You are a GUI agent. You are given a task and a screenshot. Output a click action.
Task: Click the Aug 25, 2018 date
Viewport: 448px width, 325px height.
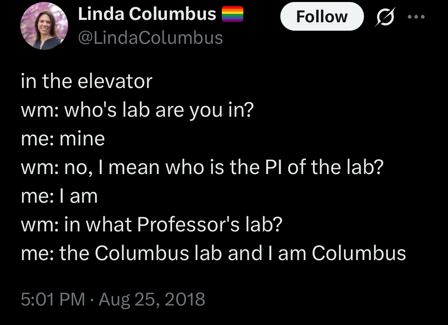point(152,299)
